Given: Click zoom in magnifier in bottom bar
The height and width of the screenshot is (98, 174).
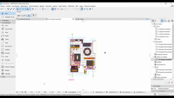Looking at the screenshot, I should click(22, 92).
